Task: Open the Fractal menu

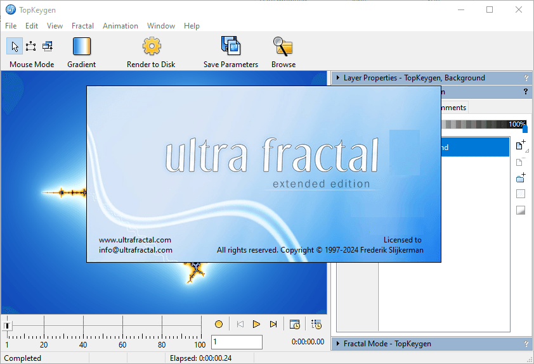Action: pos(82,26)
